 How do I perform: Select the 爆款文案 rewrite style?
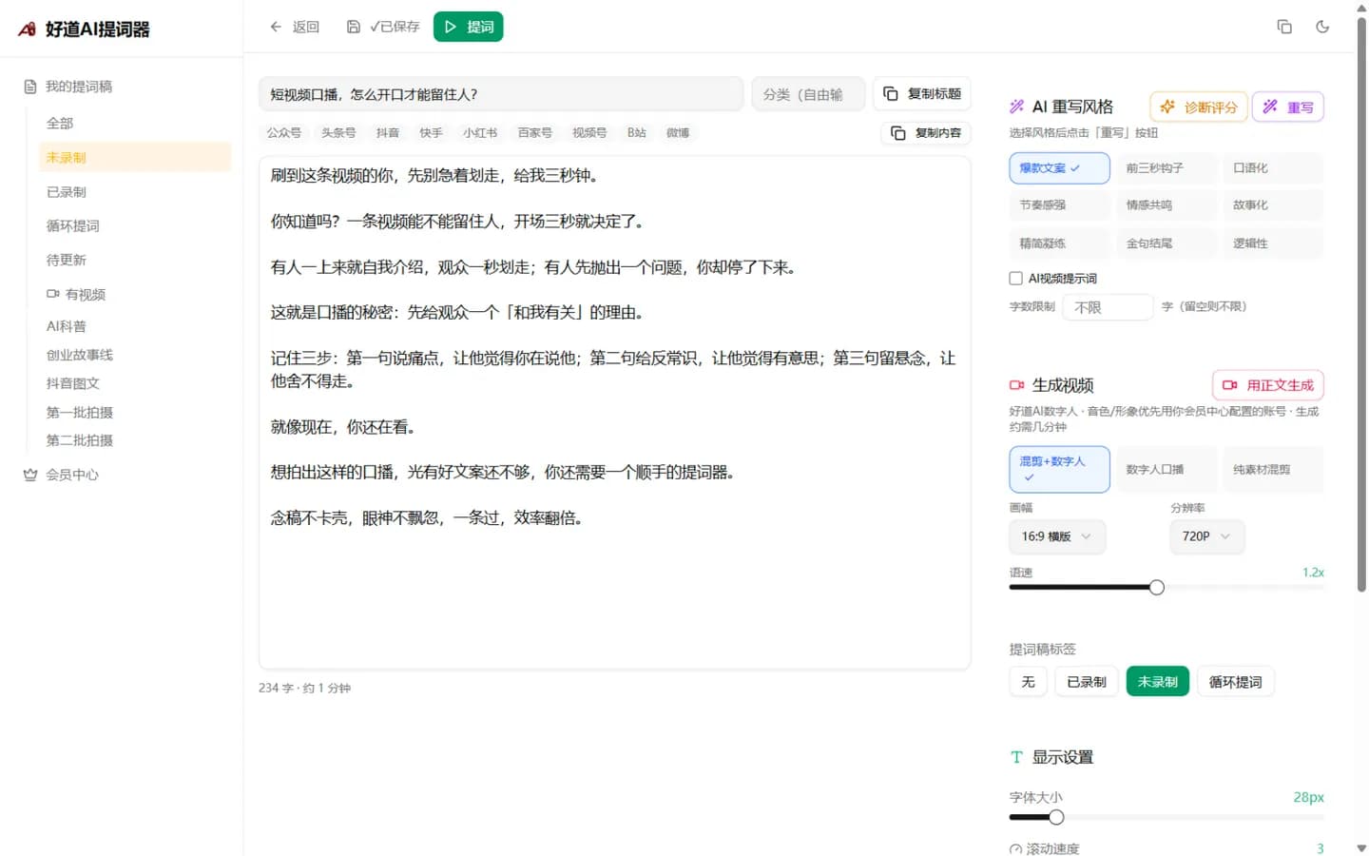pos(1059,168)
